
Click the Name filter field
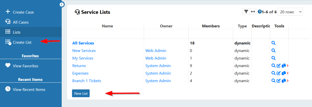coord(108,34)
